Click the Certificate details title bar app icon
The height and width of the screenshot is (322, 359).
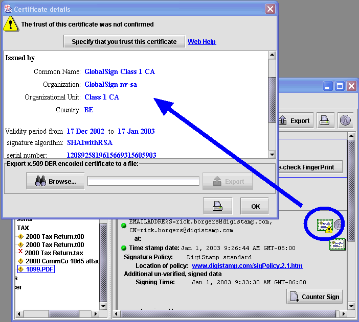pyautogui.click(x=9, y=9)
